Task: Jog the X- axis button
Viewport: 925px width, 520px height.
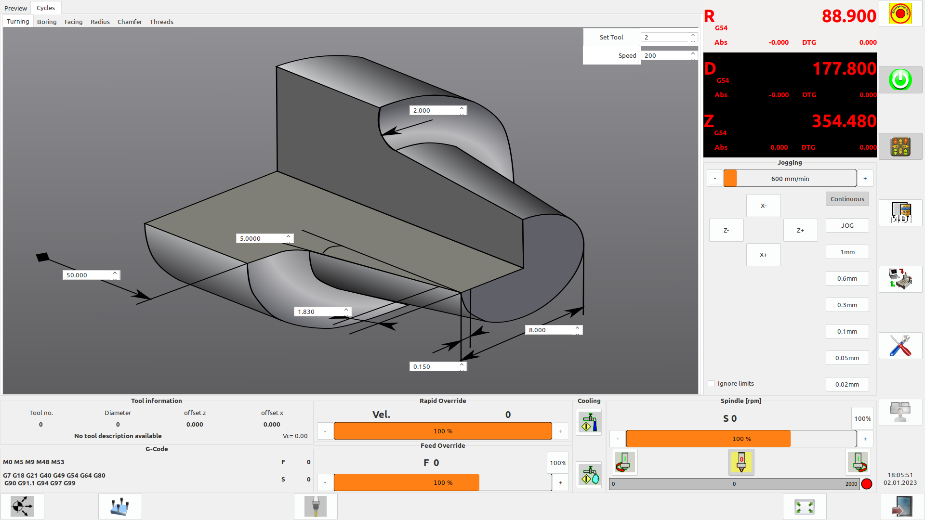Action: [x=763, y=206]
